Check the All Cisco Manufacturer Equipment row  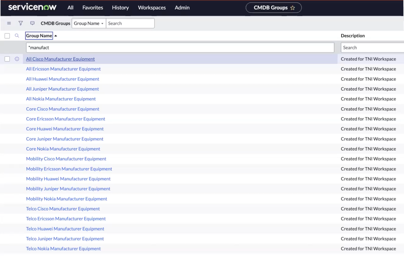coord(7,59)
